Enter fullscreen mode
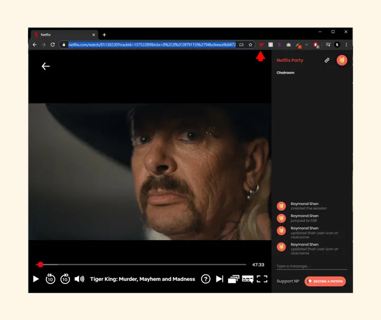The image size is (381, 320). (262, 279)
